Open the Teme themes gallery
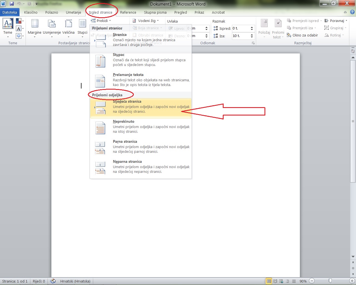The height and width of the screenshot is (285, 356). [8, 28]
